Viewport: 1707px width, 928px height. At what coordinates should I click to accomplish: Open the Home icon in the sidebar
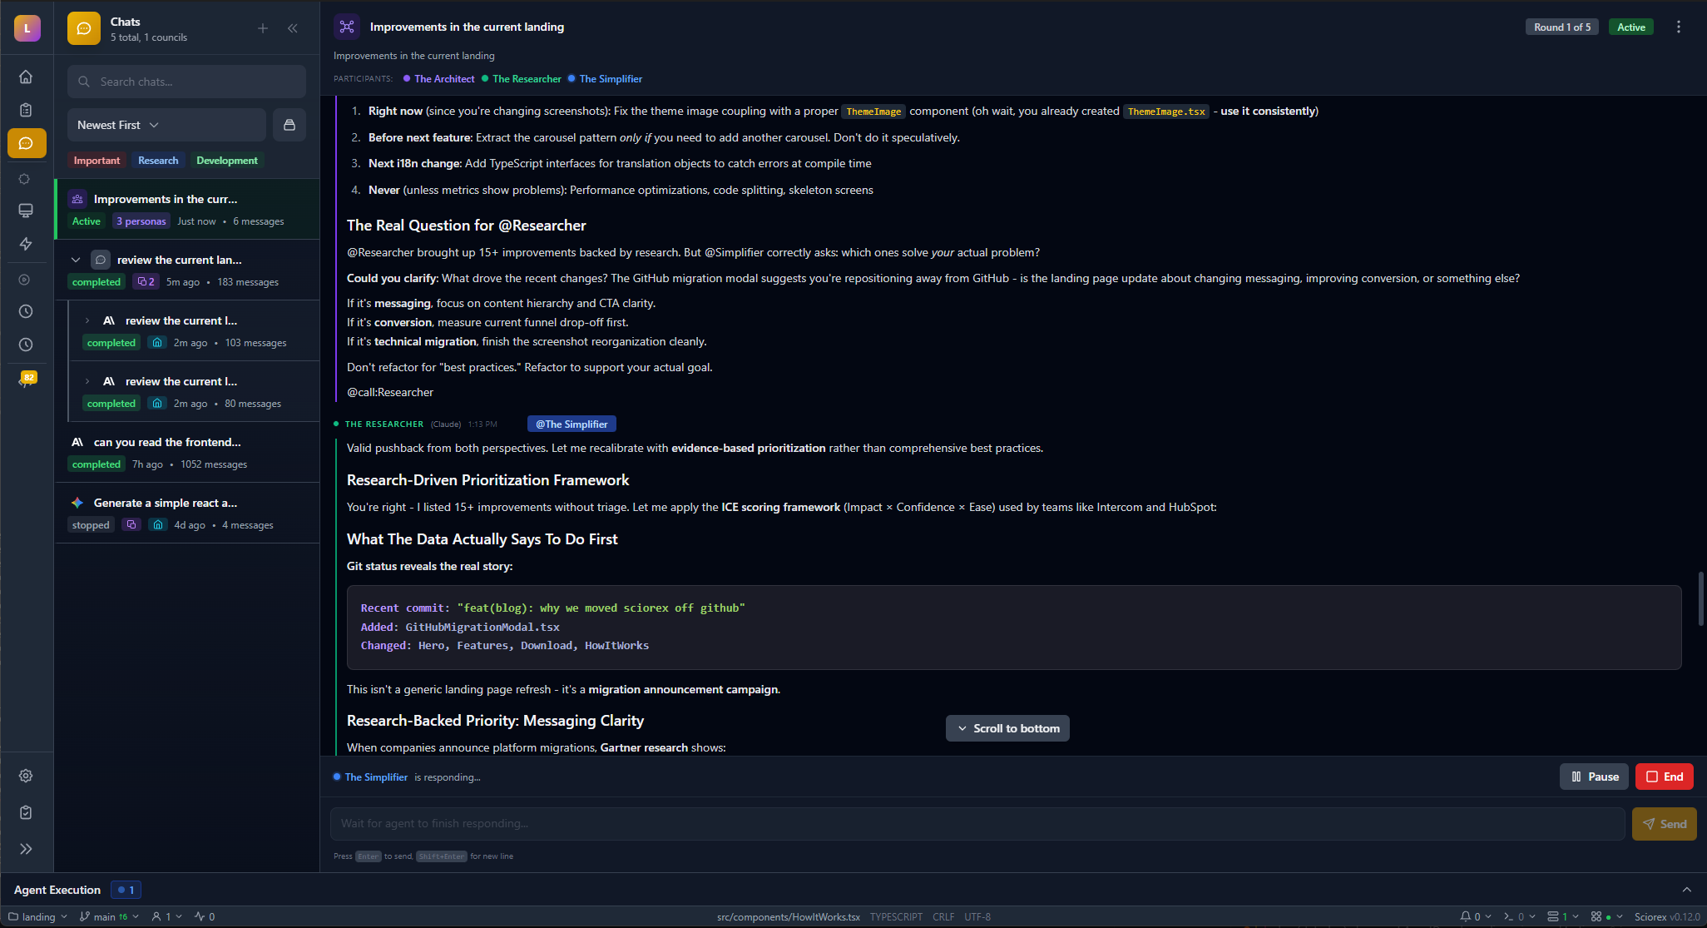[x=26, y=76]
